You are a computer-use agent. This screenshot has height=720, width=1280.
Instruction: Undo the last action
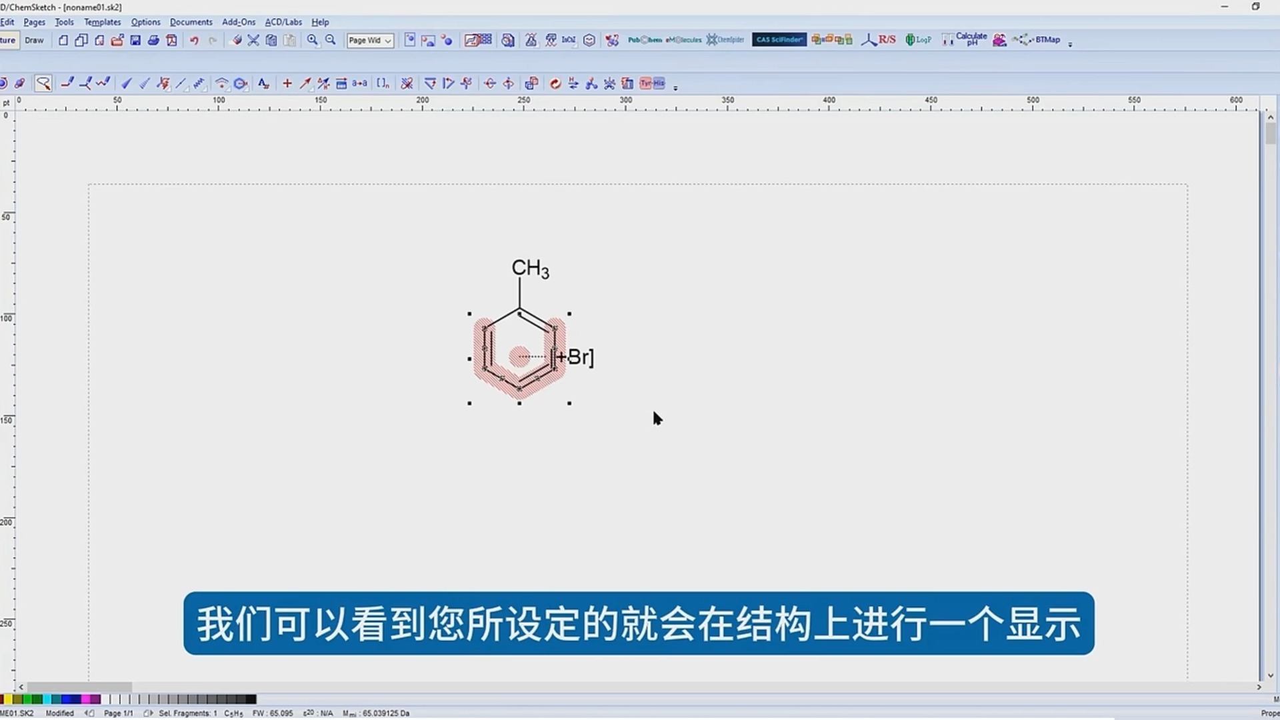coord(194,40)
